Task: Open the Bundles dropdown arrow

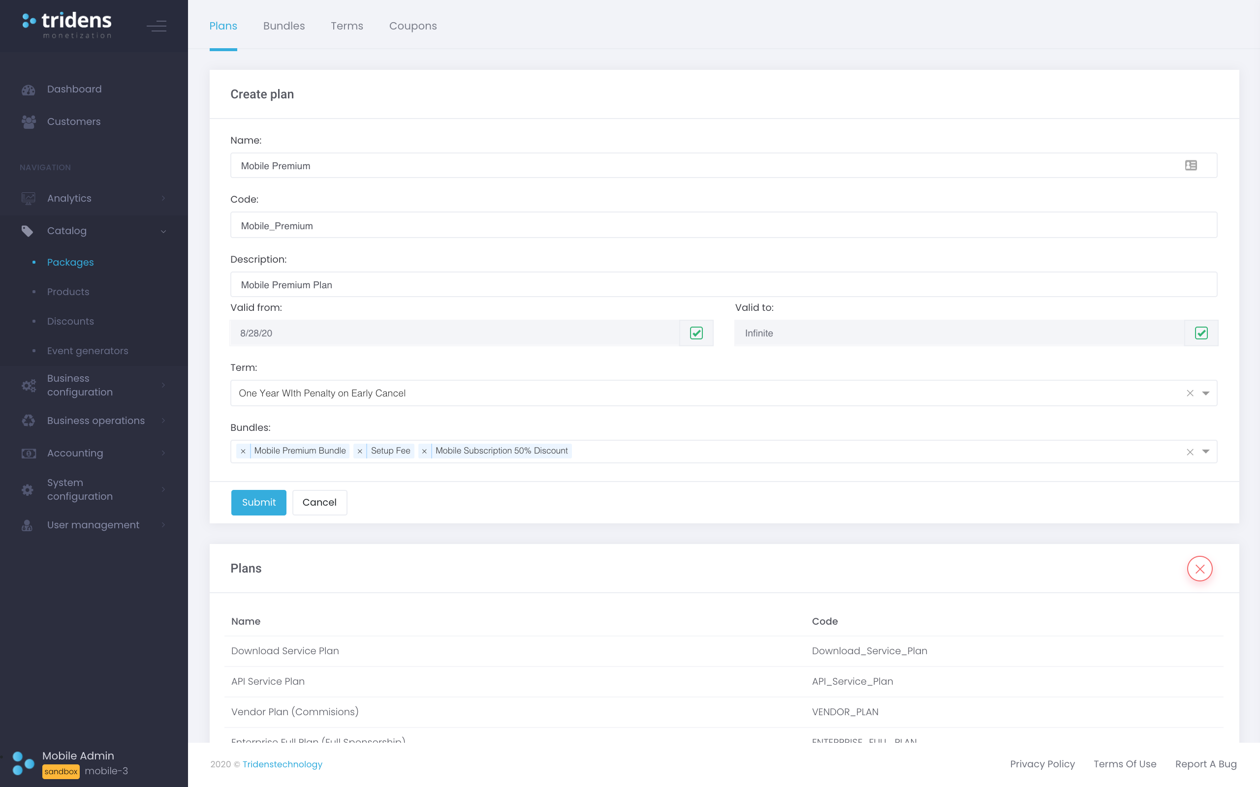Action: (1206, 452)
